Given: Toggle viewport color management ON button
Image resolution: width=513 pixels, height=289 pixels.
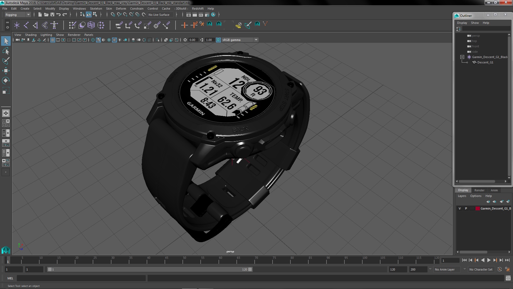Looking at the screenshot, I should click(218, 40).
